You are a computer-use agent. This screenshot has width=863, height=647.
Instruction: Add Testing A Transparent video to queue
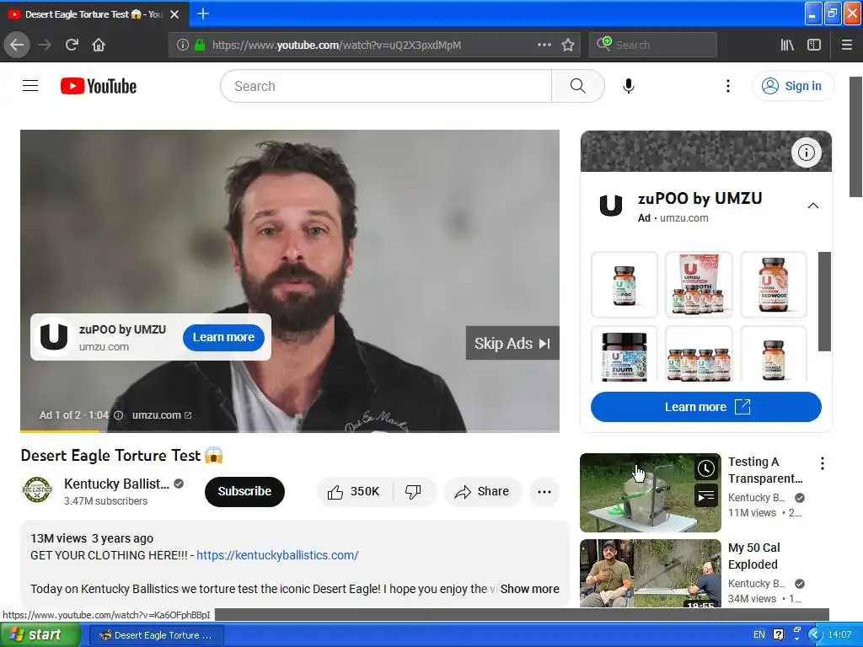click(x=706, y=496)
